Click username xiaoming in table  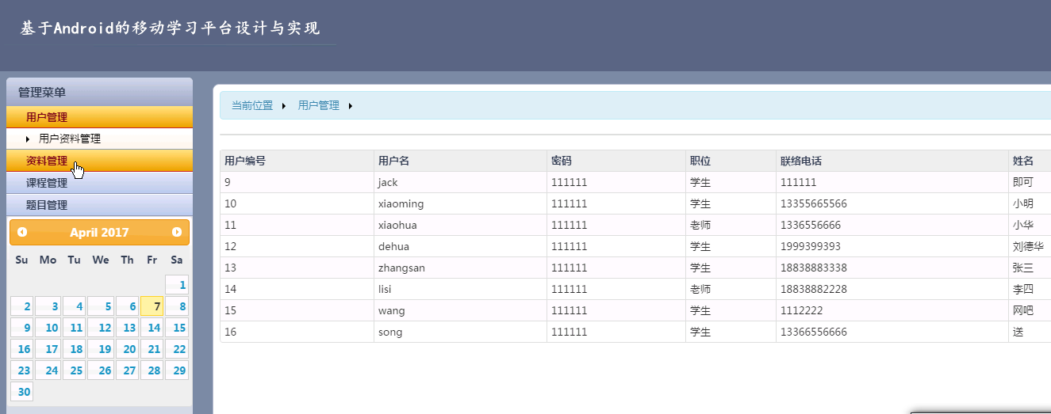pos(401,203)
